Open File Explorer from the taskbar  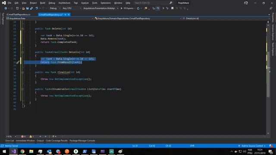click(x=31, y=151)
